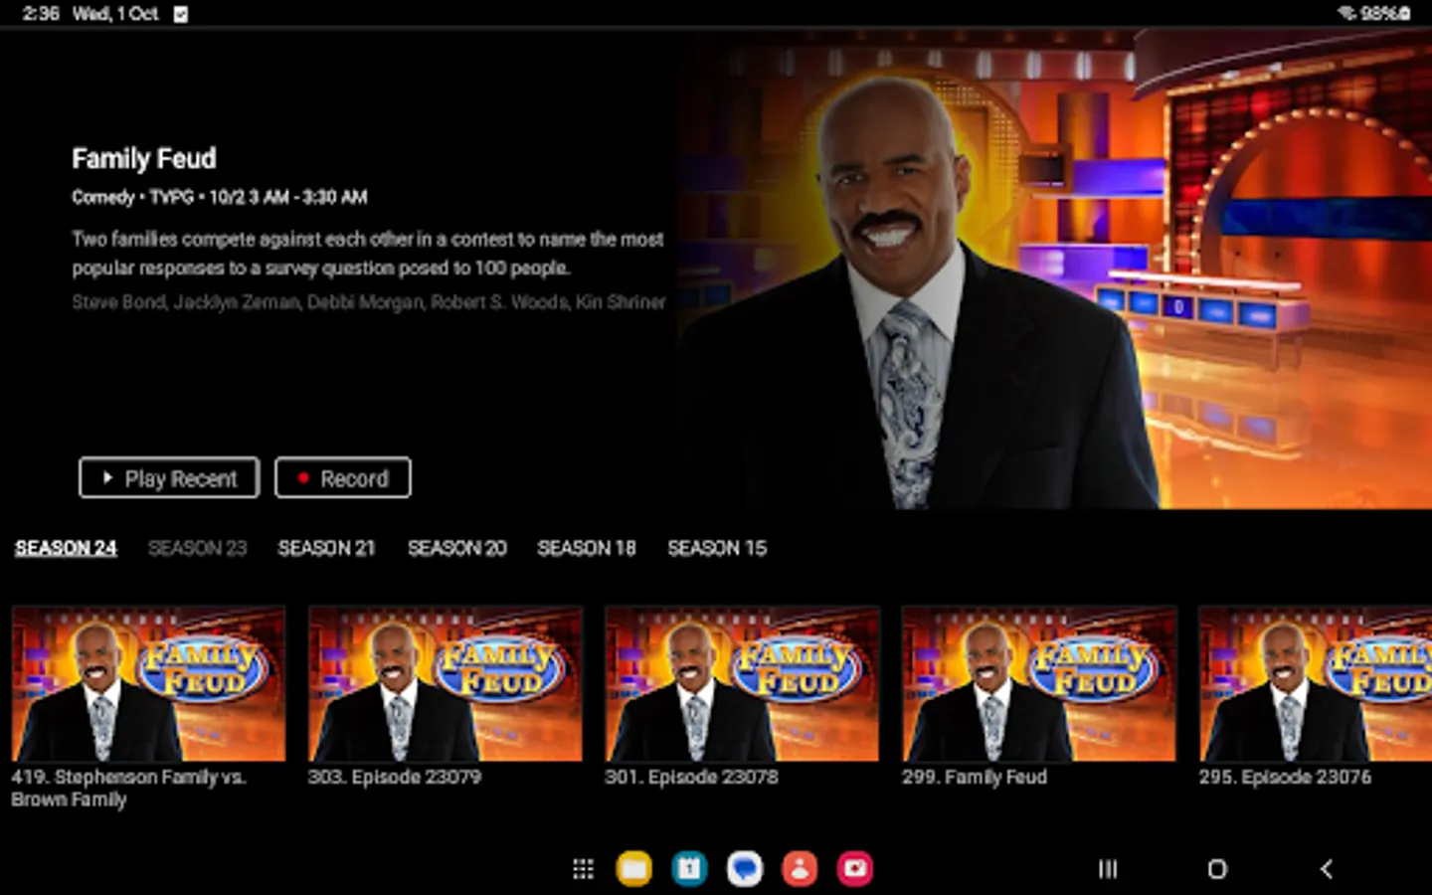Tap the battery indicator in status bar
Screen dimensions: 1432x895
[x=1386, y=14]
